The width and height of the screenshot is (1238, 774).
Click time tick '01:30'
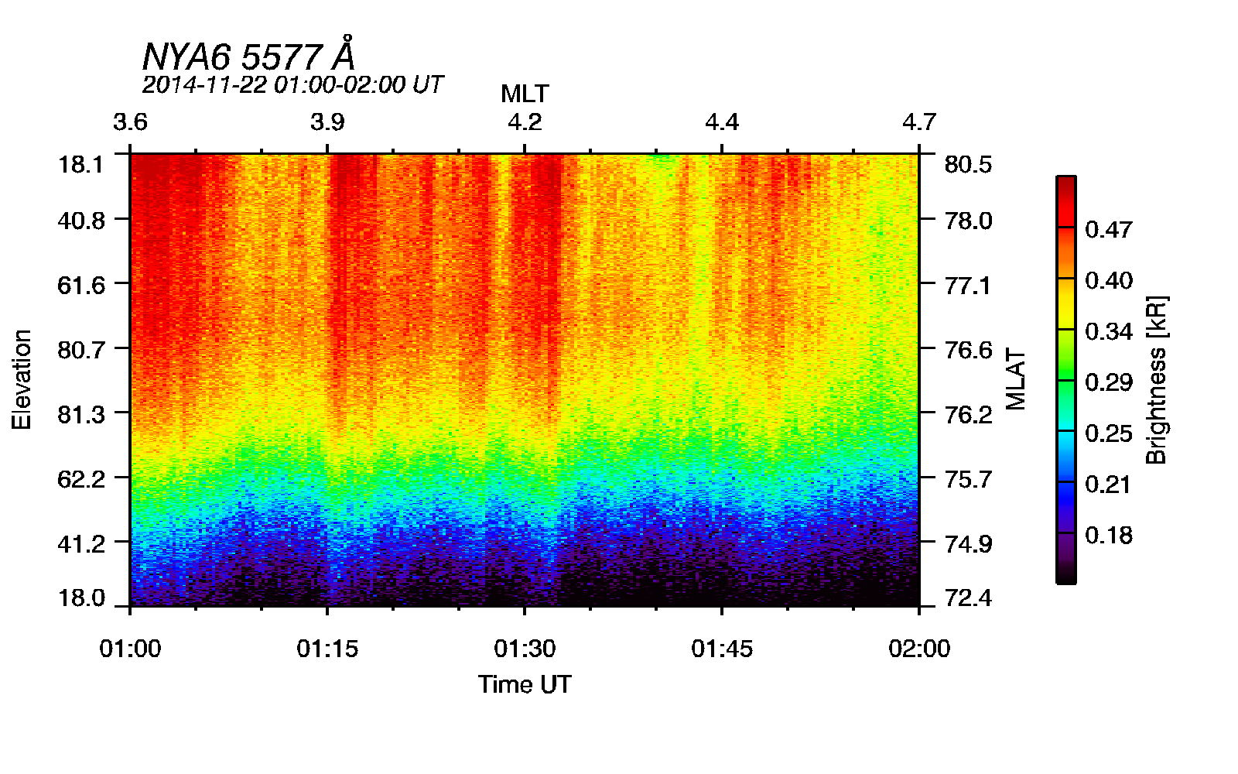[525, 648]
